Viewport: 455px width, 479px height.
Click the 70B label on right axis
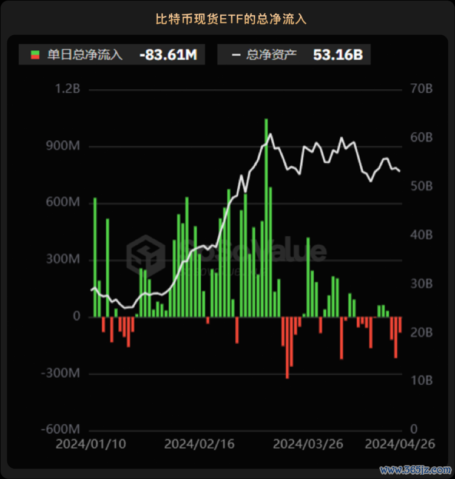[x=420, y=89]
